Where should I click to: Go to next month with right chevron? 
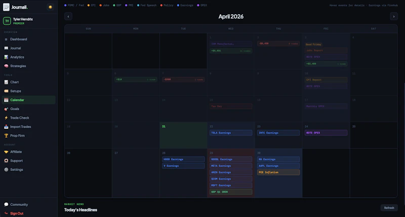tap(394, 17)
